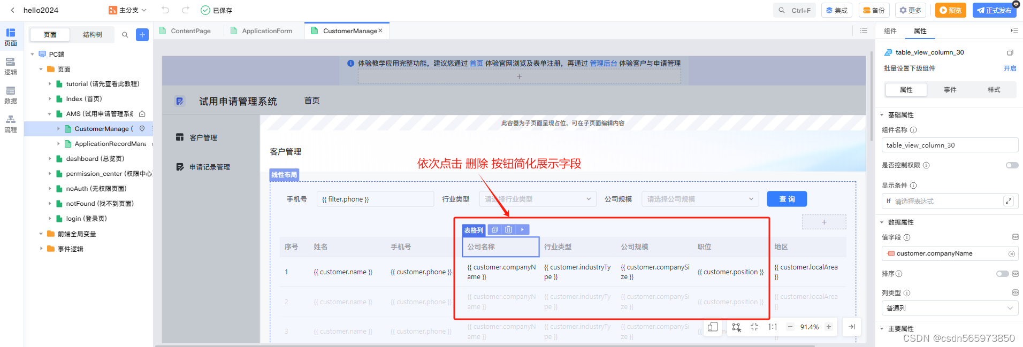Click the code binding icon beside 列类型
This screenshot has width=1023, height=347.
tap(1015, 292)
